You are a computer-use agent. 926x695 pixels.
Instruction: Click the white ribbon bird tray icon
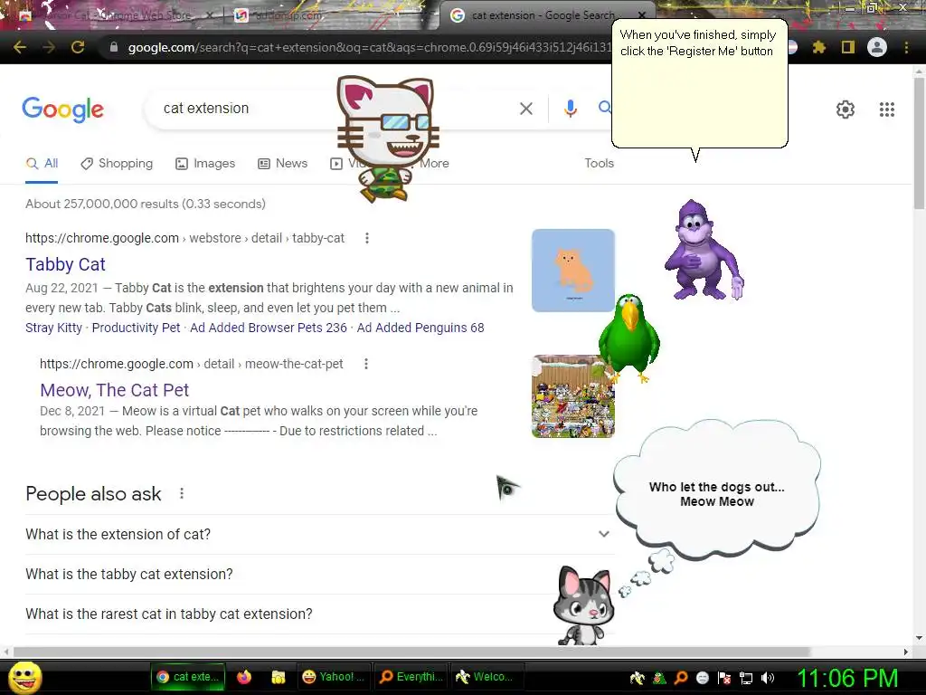tap(638, 678)
